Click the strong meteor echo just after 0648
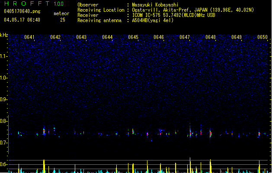Screen dimensions: 272x173 (x=210, y=134)
